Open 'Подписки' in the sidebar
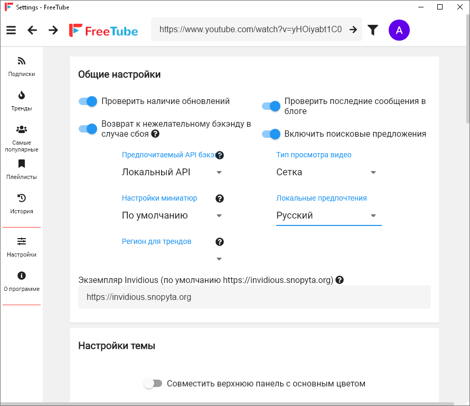Viewport: 470px width, 406px height. click(x=22, y=67)
